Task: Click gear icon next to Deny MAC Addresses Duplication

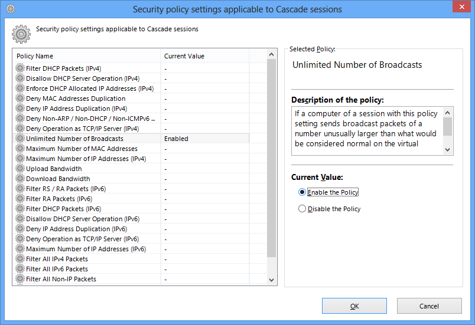Action: (x=20, y=99)
